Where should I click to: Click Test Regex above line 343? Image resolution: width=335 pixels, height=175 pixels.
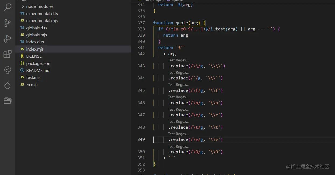[x=178, y=60]
